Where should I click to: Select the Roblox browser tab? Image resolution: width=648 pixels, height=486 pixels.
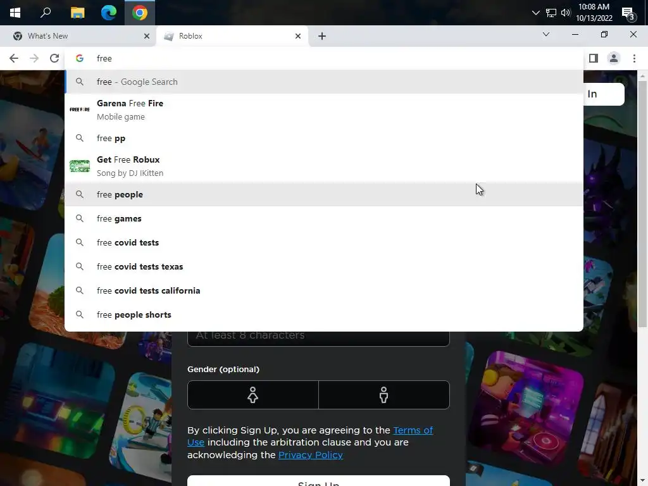(x=232, y=36)
